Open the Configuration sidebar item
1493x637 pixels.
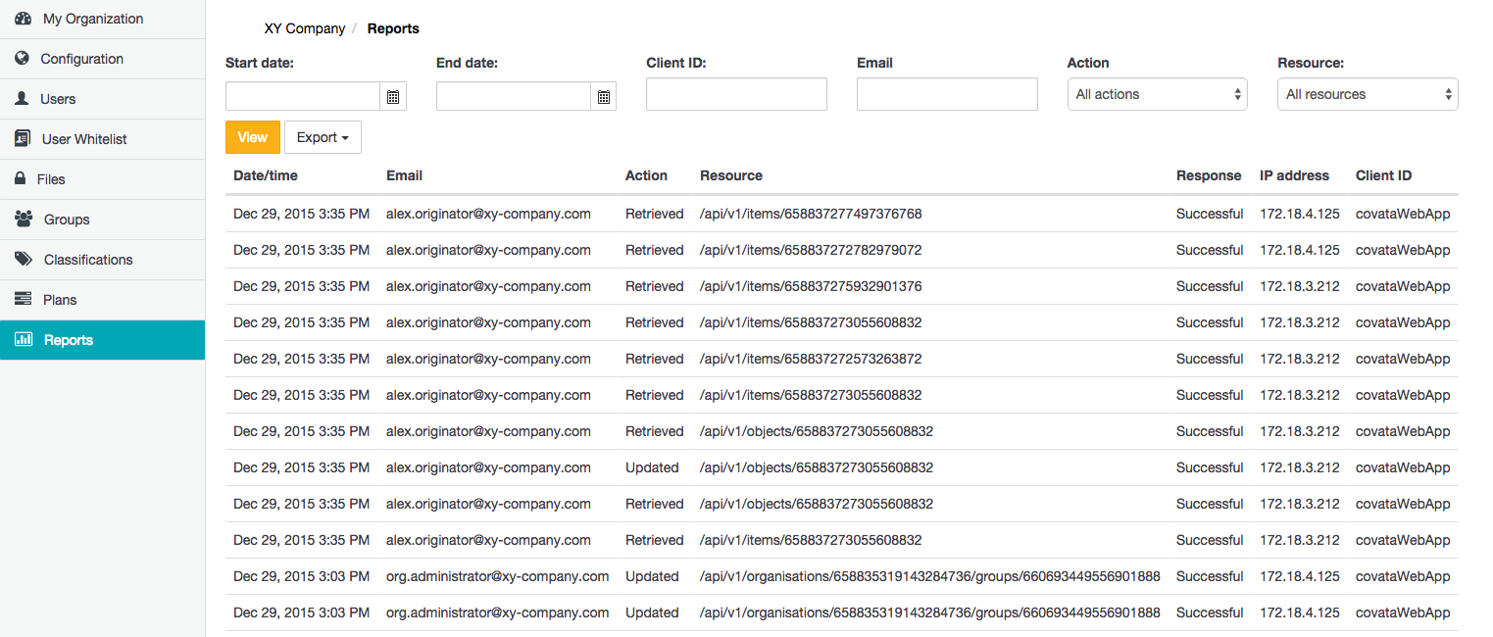[x=82, y=59]
